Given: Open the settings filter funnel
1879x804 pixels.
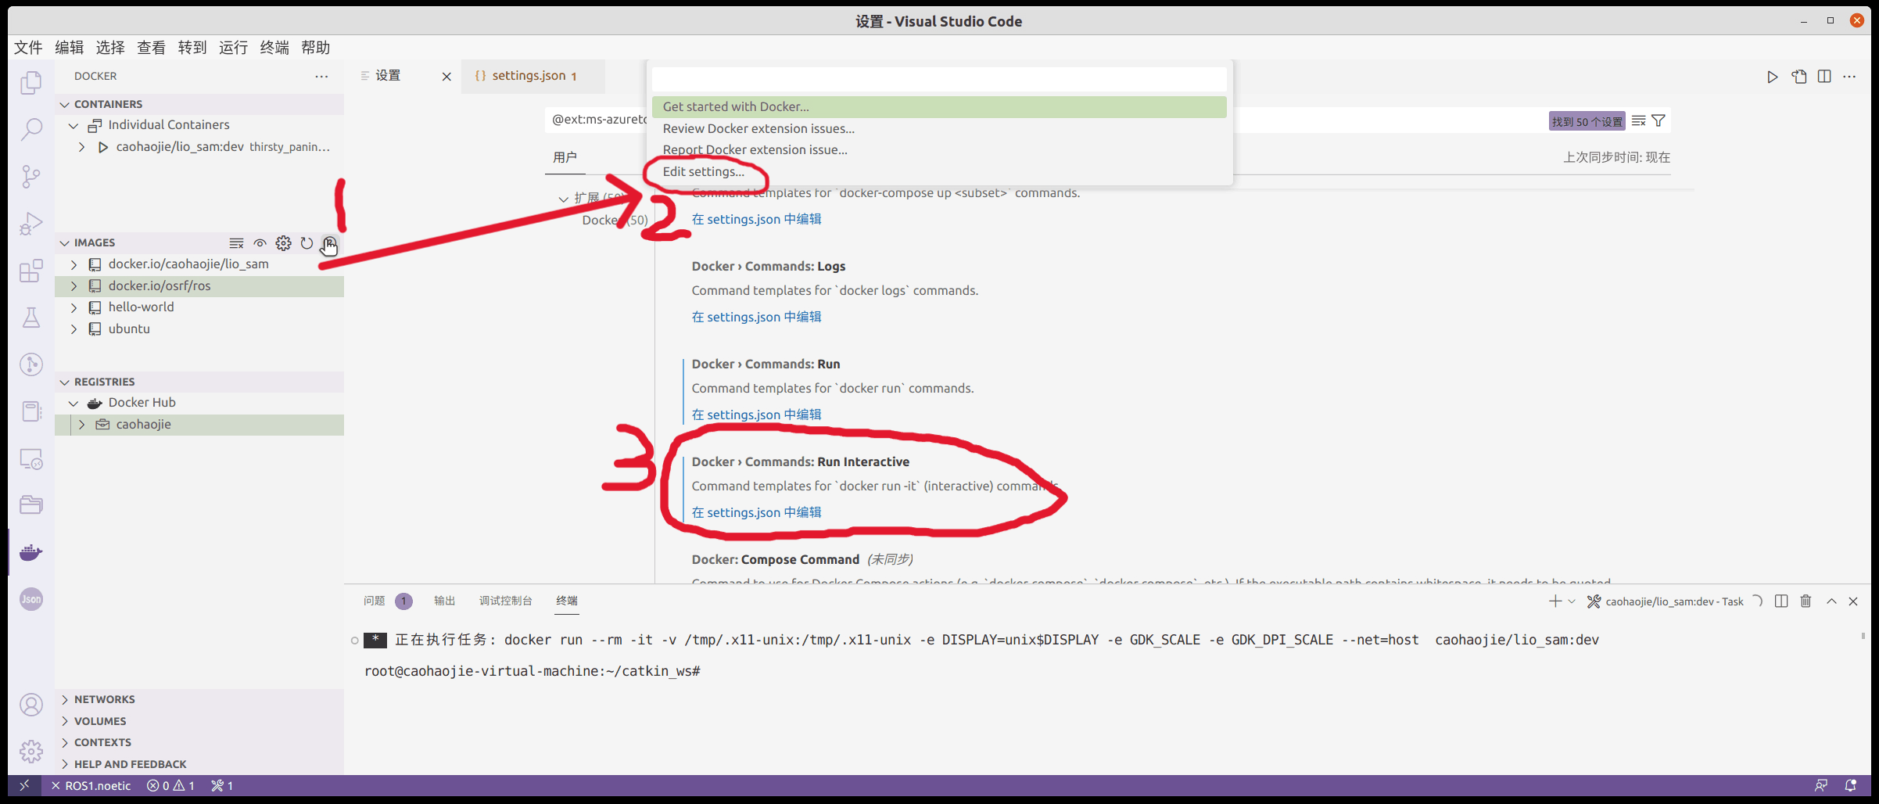Looking at the screenshot, I should click(x=1658, y=121).
